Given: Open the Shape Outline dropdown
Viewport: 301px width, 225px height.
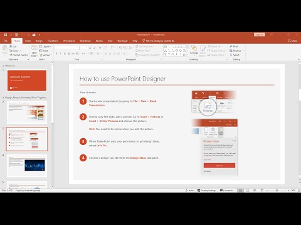Looking at the screenshot, I should pos(216,51).
